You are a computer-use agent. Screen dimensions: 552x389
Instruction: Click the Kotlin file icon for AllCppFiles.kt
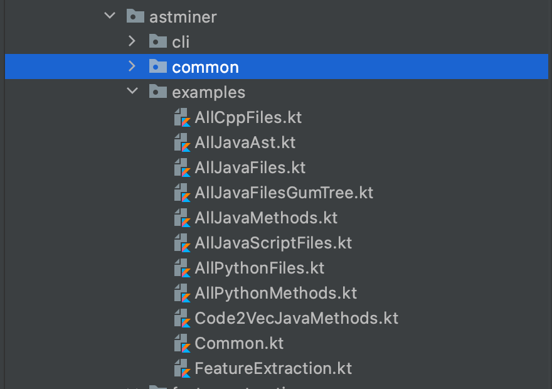coord(181,117)
